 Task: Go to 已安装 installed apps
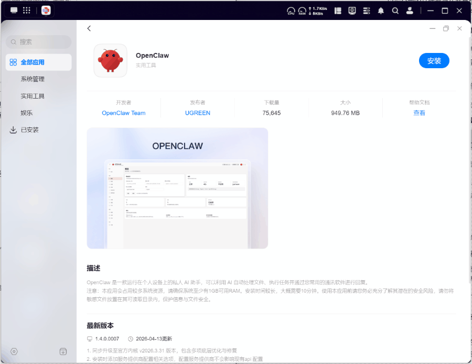30,130
